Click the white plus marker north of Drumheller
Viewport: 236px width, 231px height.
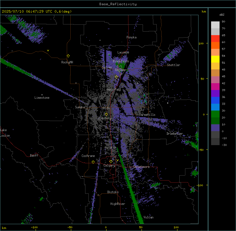coord(168,103)
